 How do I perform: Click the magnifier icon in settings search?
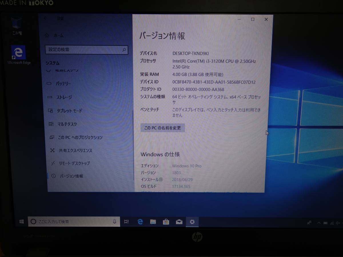coord(124,50)
